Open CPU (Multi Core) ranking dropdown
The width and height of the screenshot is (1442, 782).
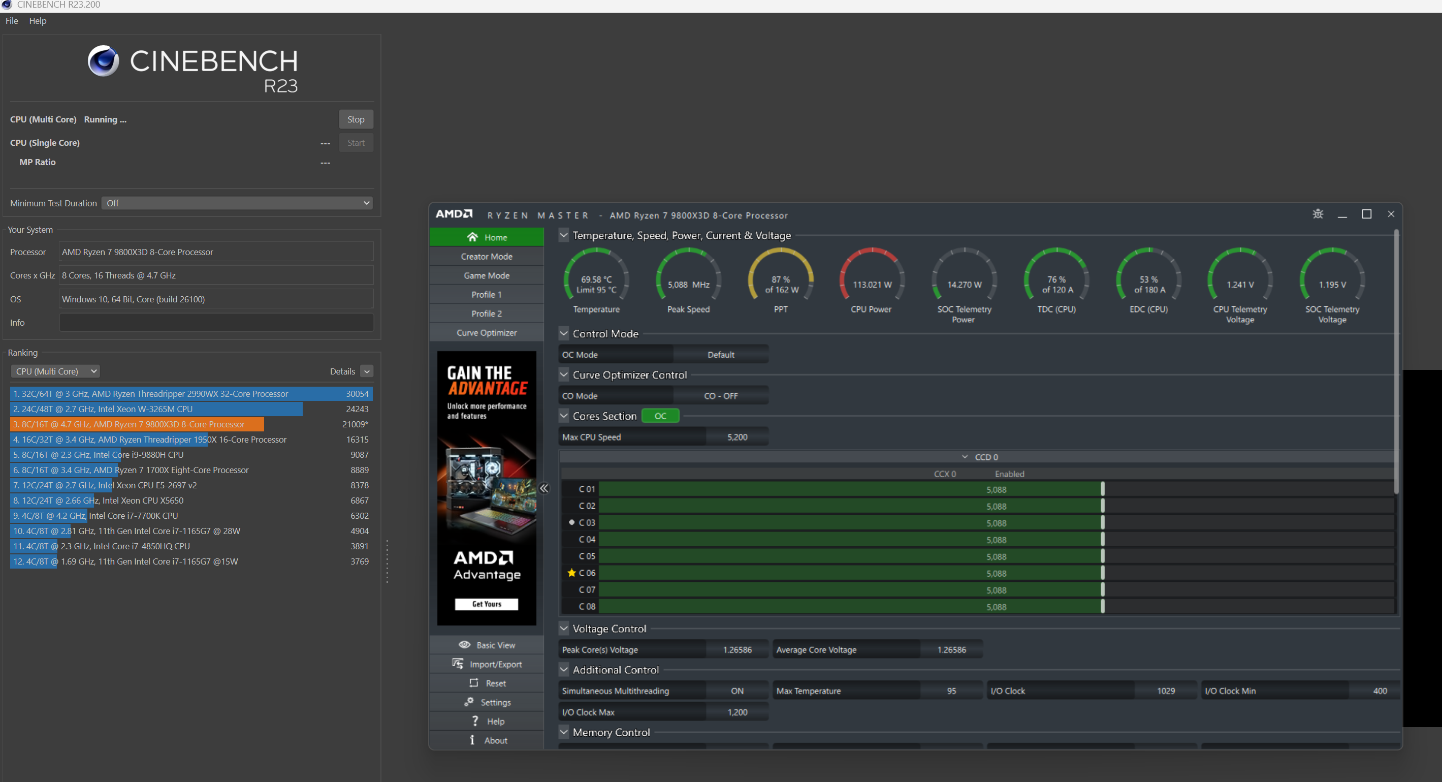55,371
